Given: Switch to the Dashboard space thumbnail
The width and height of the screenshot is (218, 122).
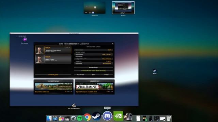Looking at the screenshot, I should point(95,8).
